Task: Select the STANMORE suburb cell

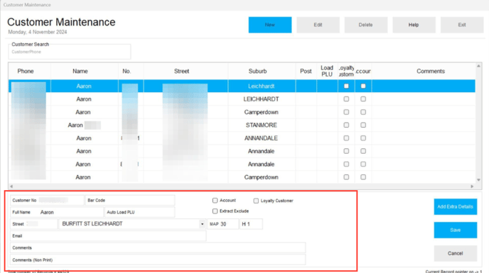Action: pyautogui.click(x=262, y=125)
